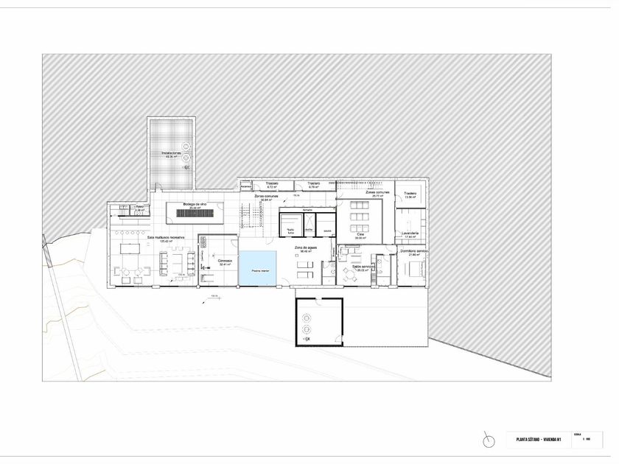Click the blue 'Piscina interior' pool
619x464 pixels.
(x=257, y=268)
